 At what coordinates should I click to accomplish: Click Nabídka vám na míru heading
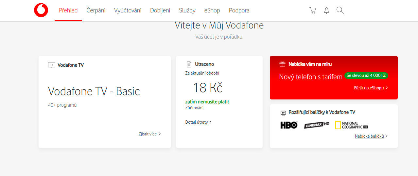click(310, 64)
